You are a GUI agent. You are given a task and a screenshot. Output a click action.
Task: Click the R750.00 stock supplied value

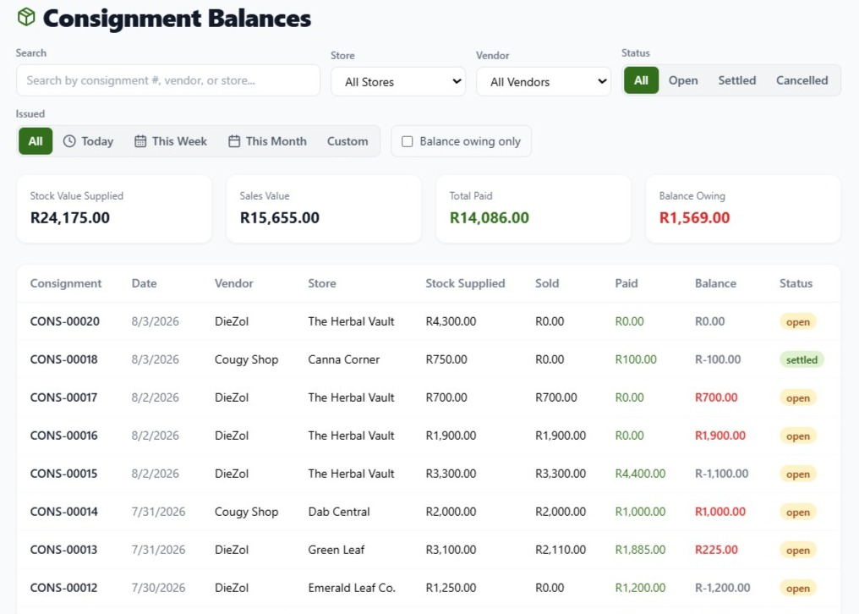pyautogui.click(x=446, y=359)
